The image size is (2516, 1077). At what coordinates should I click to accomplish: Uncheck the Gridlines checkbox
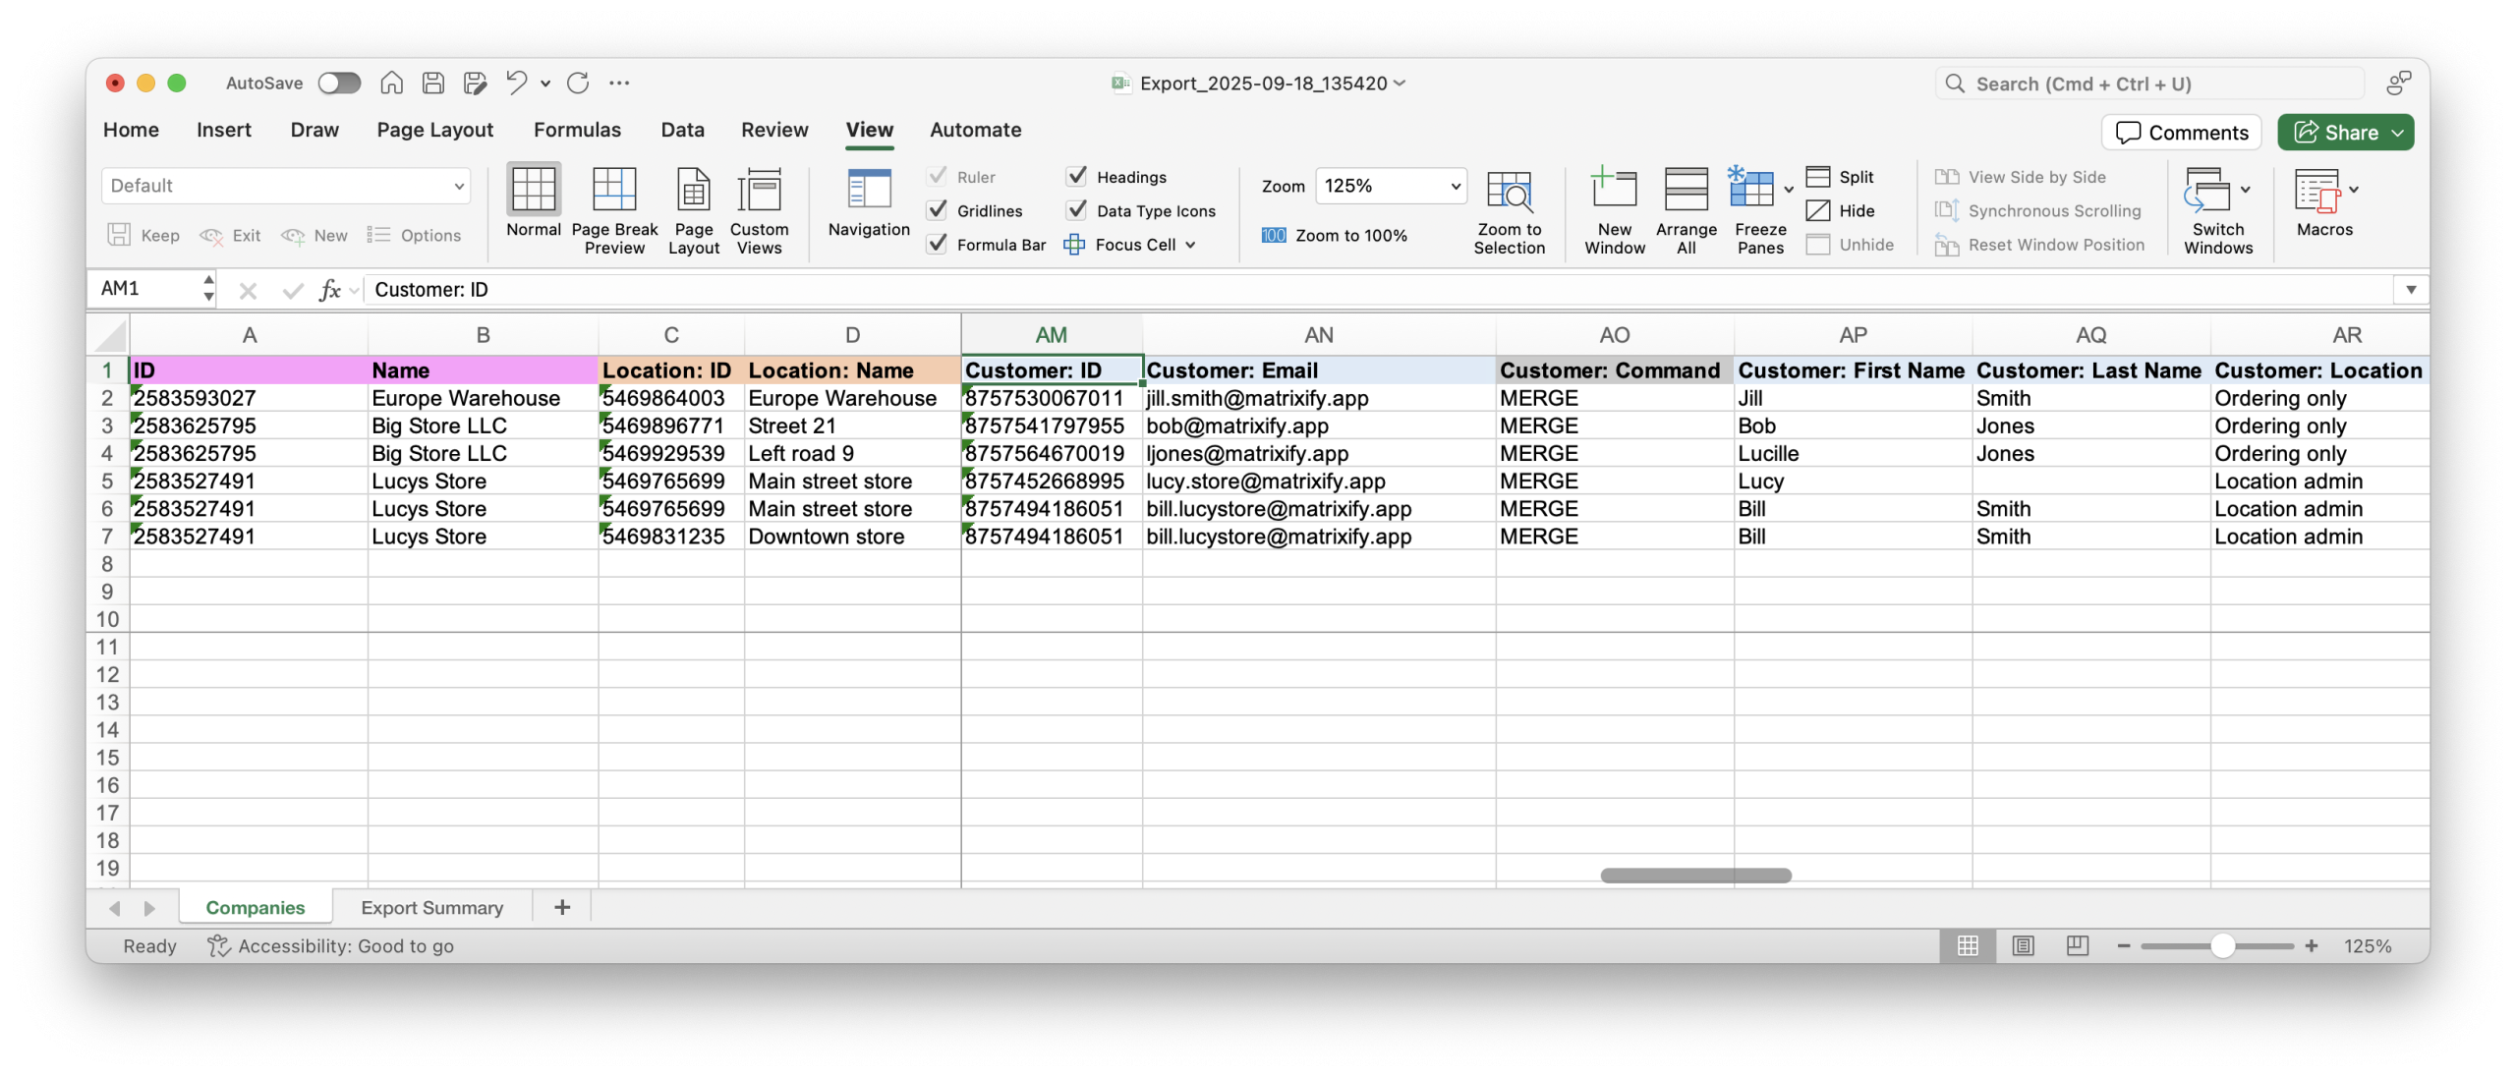point(938,210)
